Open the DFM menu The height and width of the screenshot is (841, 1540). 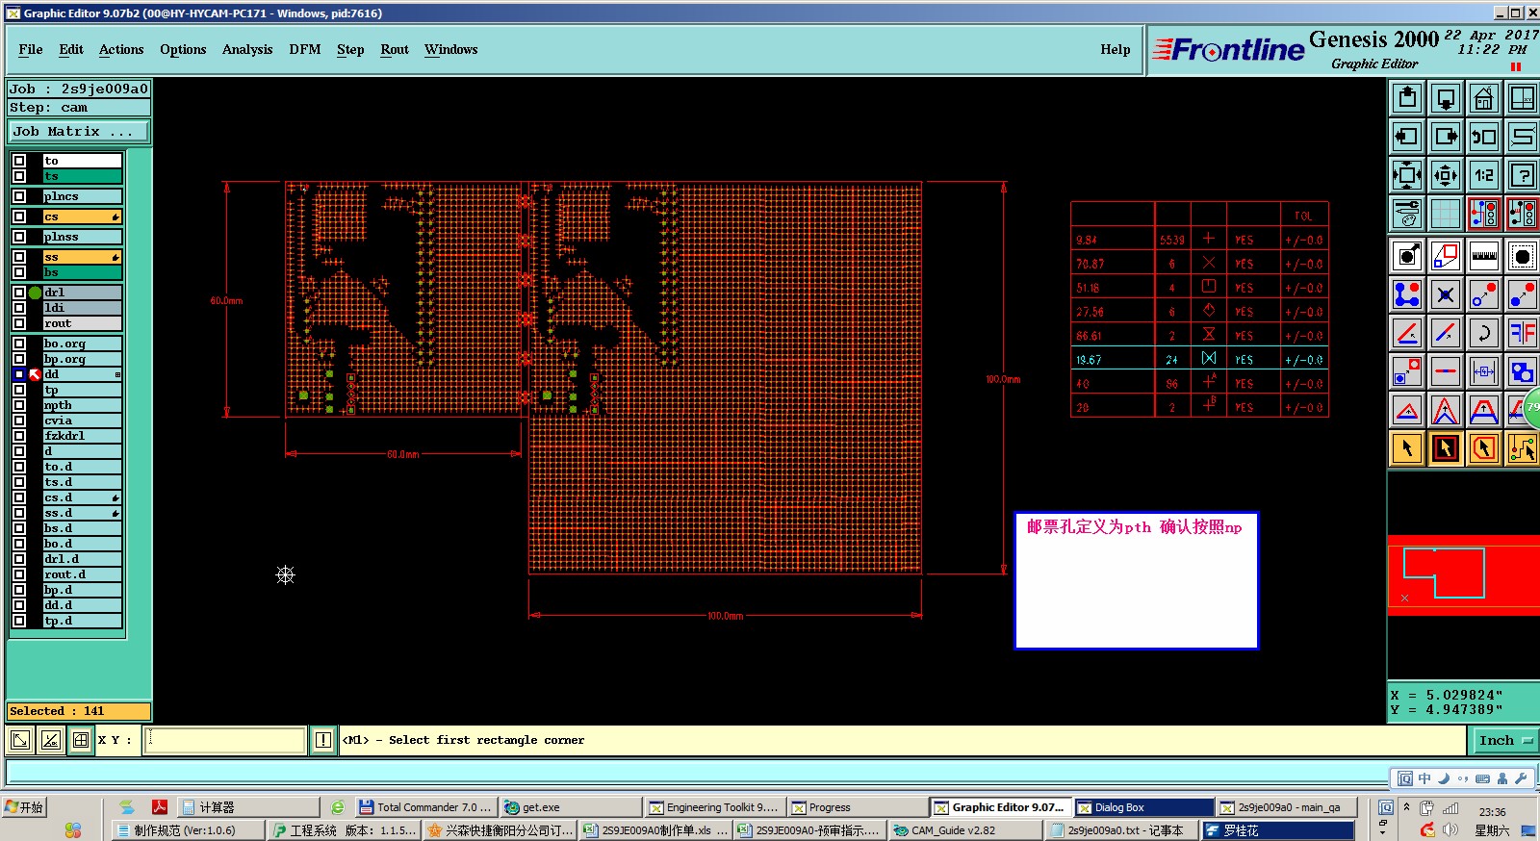pos(305,50)
